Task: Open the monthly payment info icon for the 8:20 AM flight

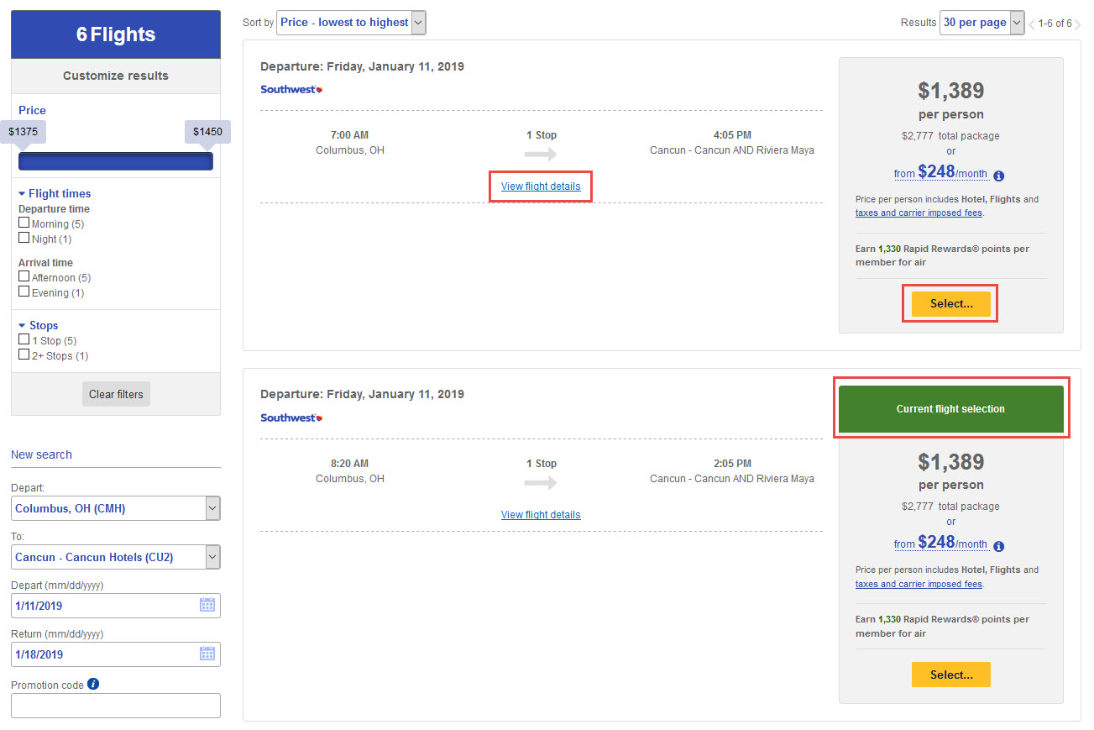Action: coord(998,546)
